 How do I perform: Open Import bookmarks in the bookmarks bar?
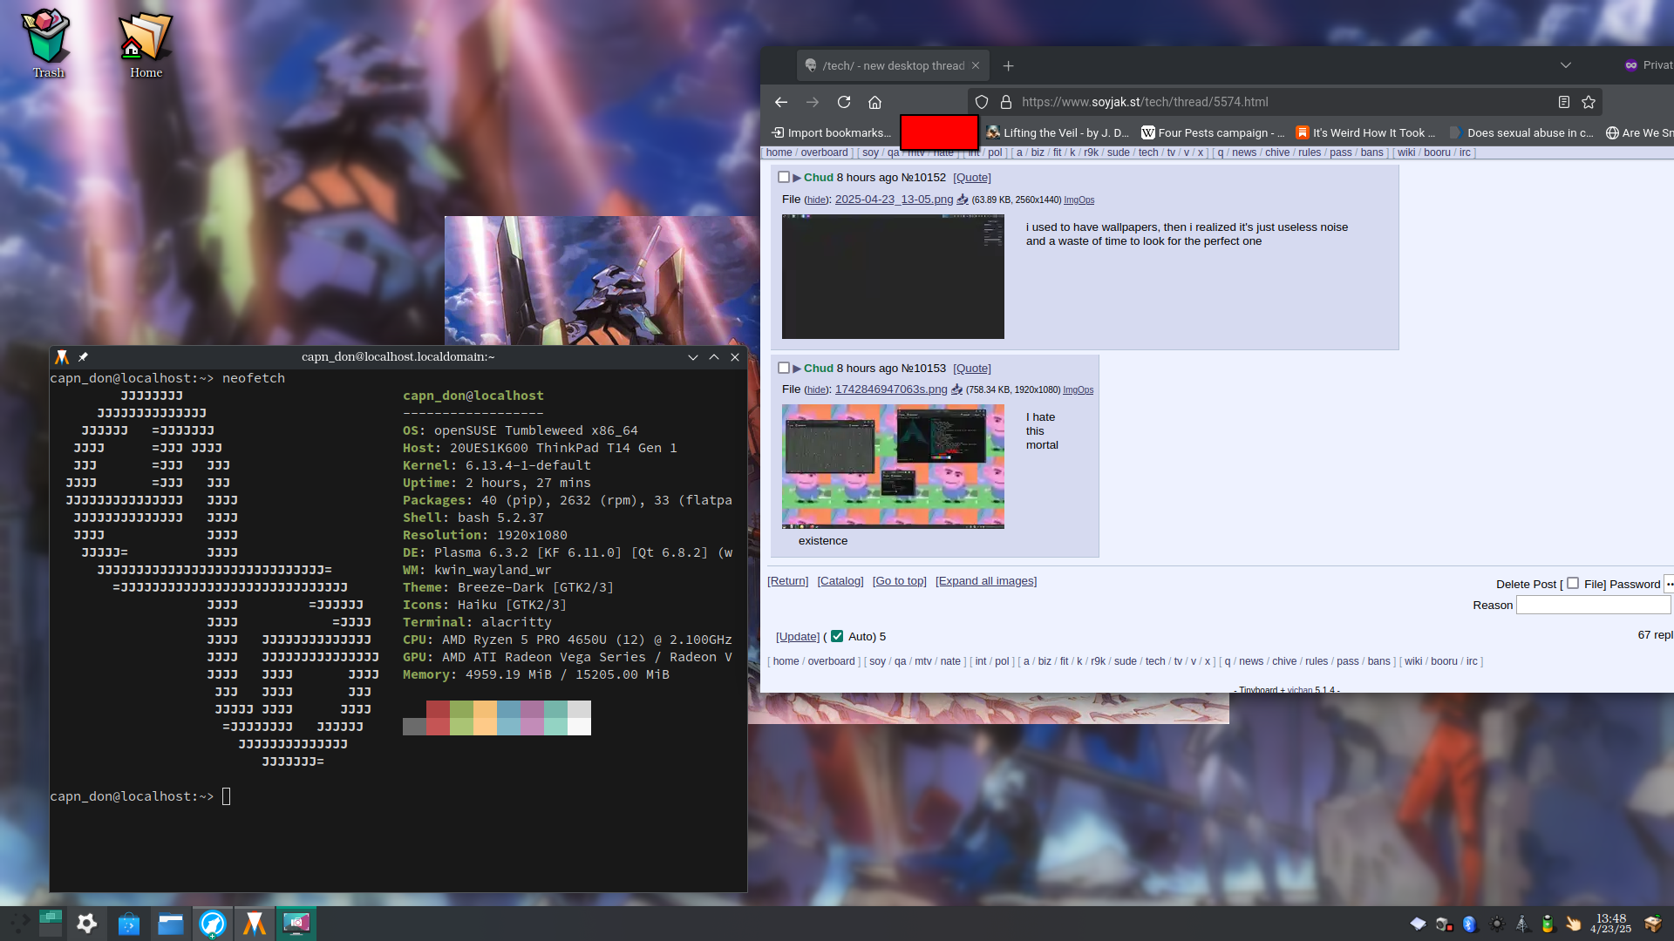tap(831, 132)
